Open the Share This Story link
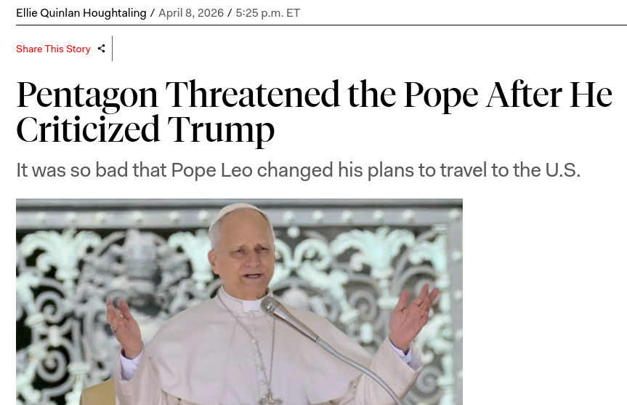 point(53,49)
